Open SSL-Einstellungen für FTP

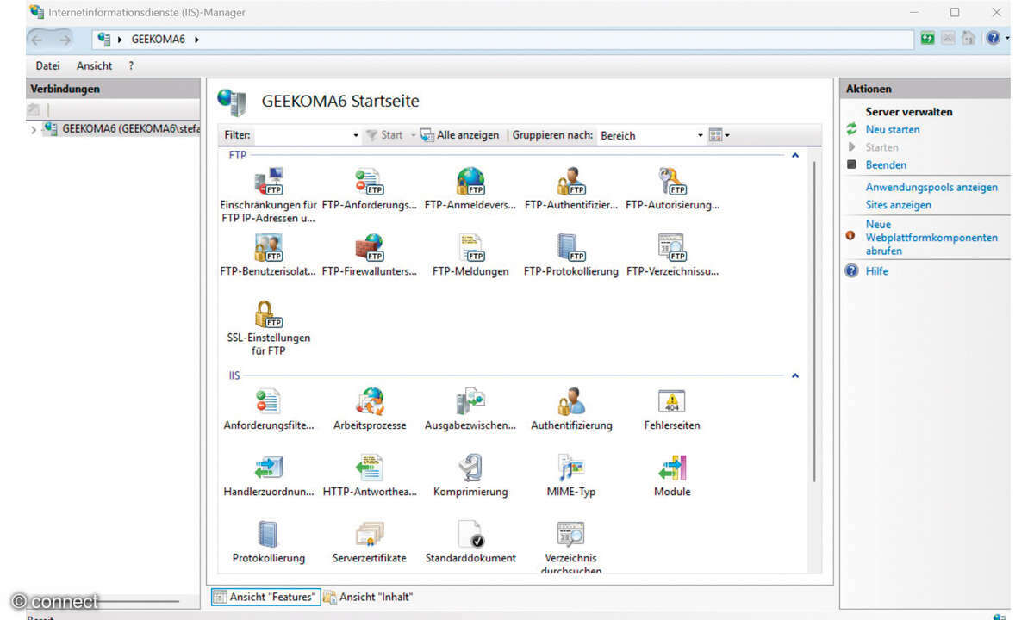point(268,328)
